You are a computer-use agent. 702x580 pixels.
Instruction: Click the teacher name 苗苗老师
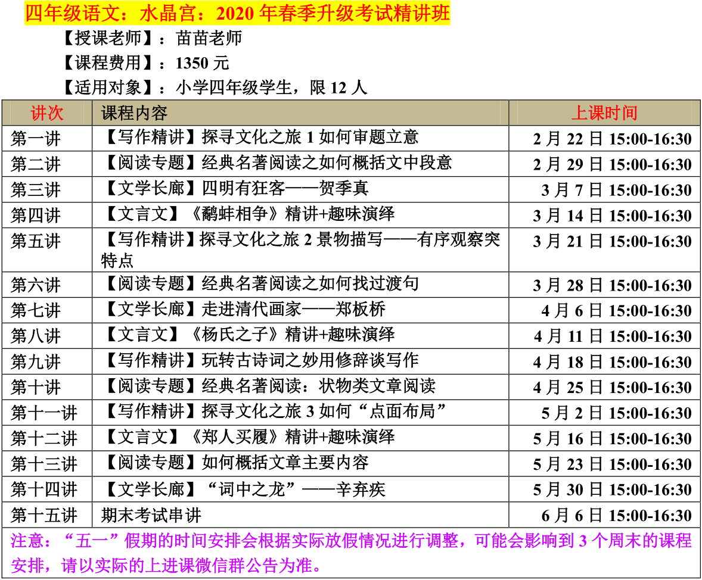(x=209, y=39)
